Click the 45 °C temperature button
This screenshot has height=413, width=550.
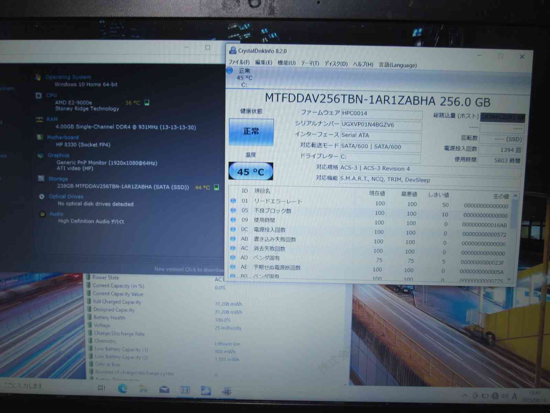251,171
